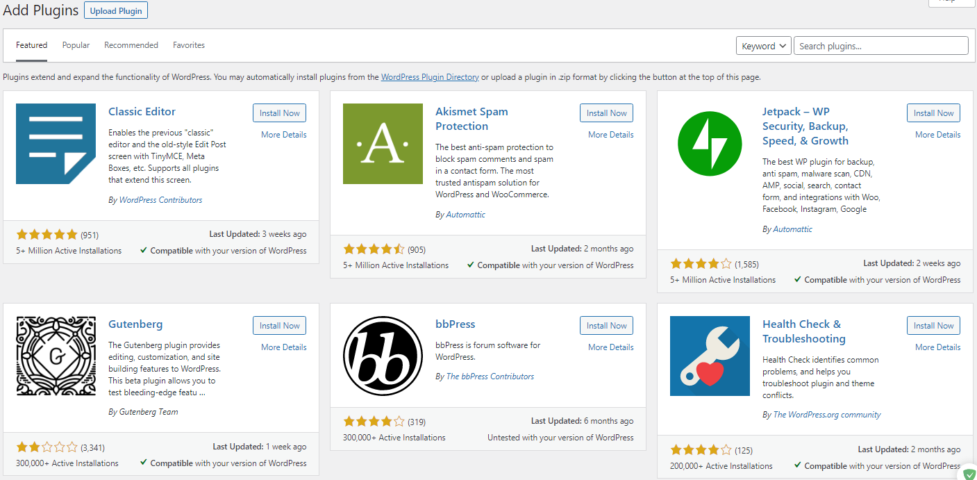Switch to the Featured tab
This screenshot has height=480, width=977.
(32, 45)
